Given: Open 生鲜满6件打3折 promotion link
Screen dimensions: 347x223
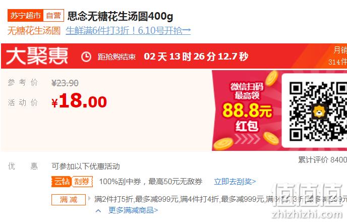Looking at the screenshot, I should click(128, 31).
